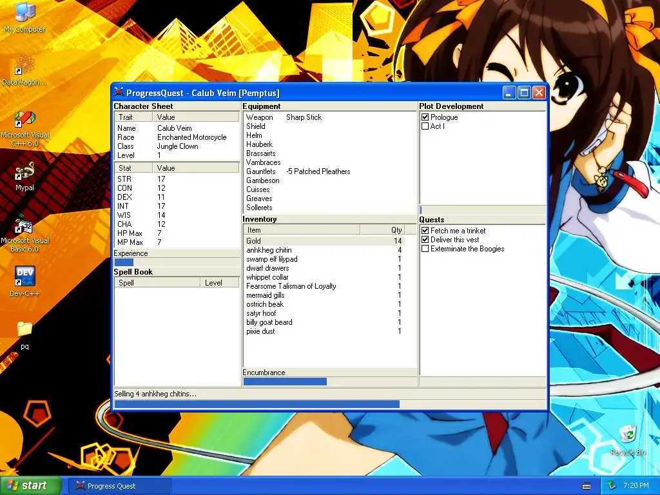Select the whippet collar item
The image size is (660, 495).
(324, 277)
